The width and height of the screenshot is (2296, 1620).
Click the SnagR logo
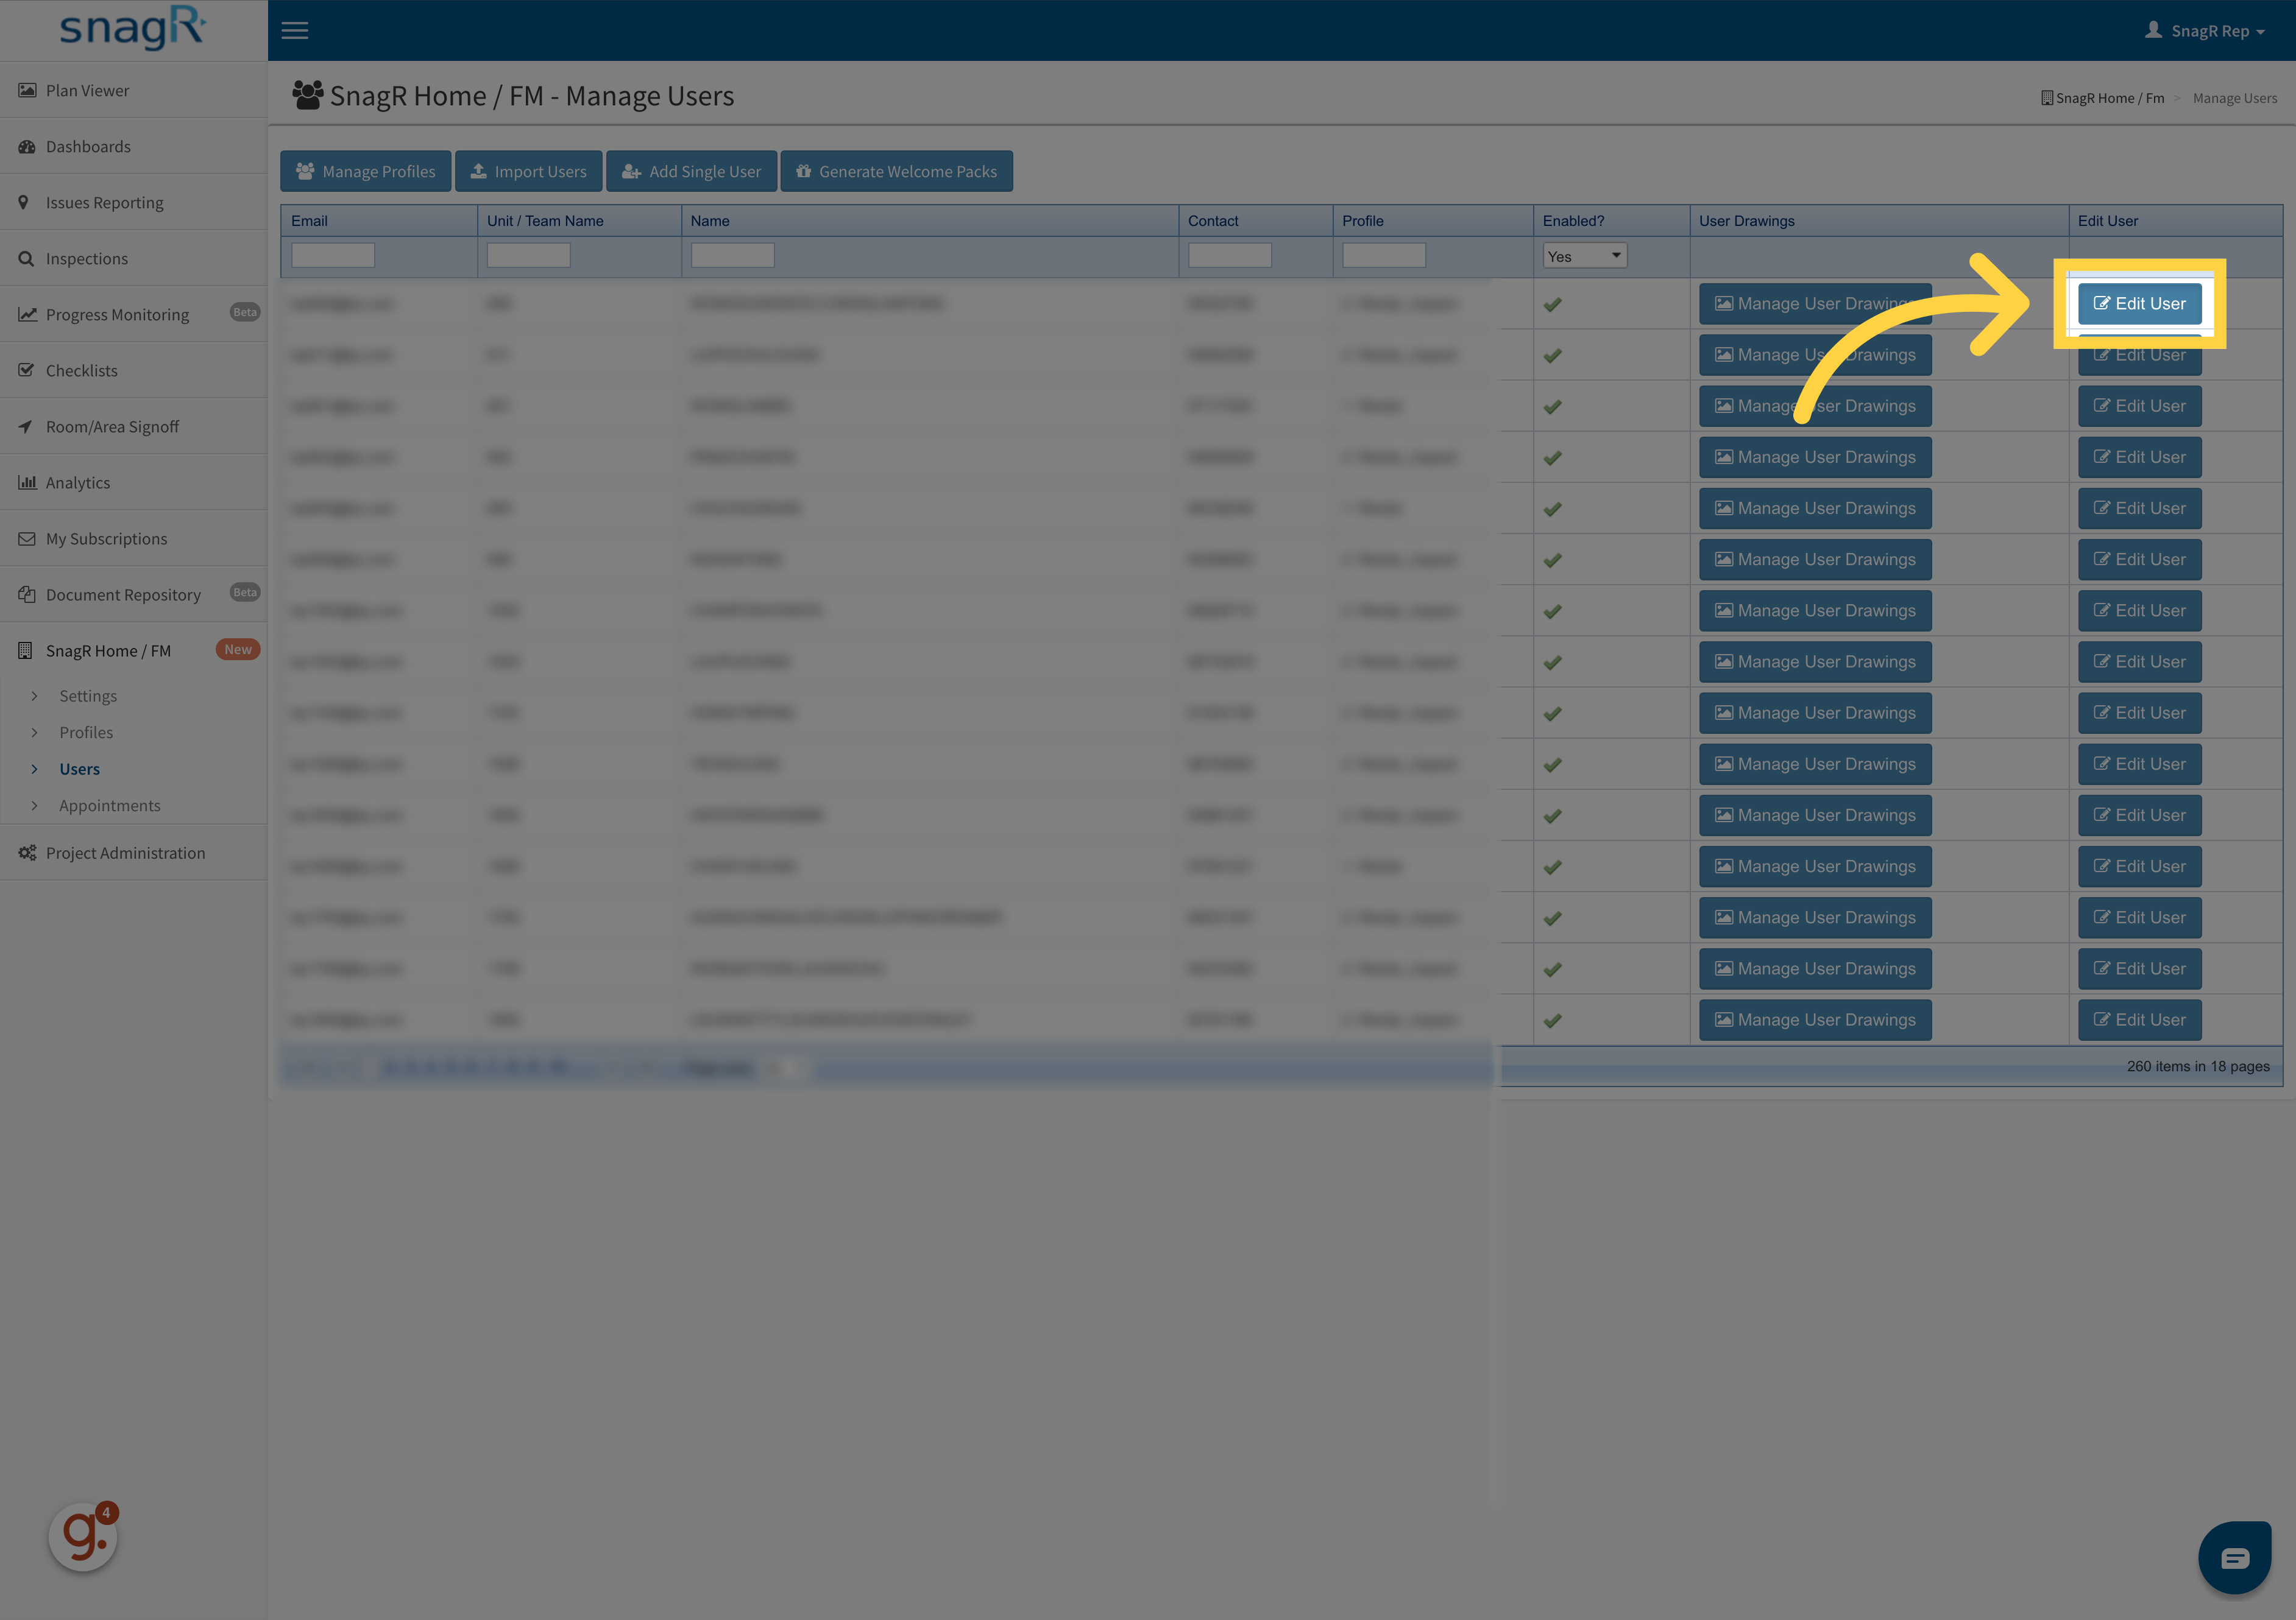coord(132,29)
